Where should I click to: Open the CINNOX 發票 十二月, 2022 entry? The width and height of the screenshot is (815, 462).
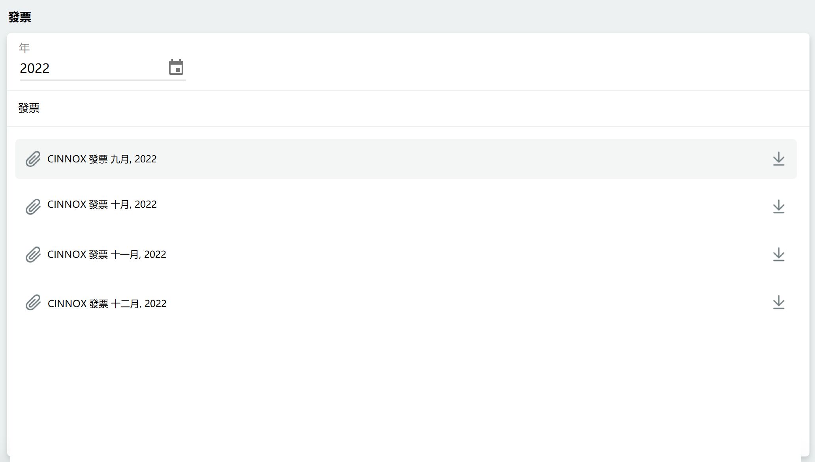107,304
